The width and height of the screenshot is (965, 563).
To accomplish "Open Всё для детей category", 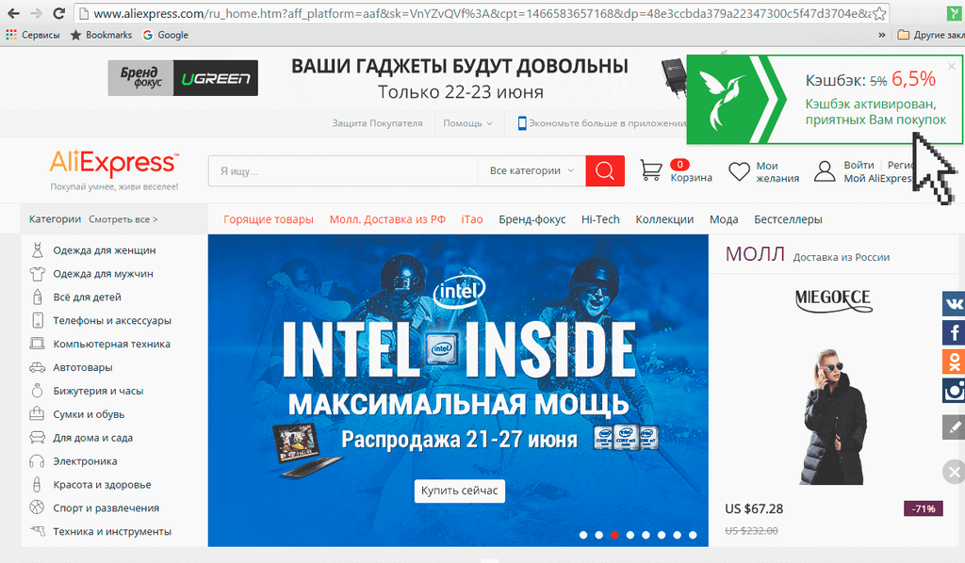I will [x=87, y=297].
